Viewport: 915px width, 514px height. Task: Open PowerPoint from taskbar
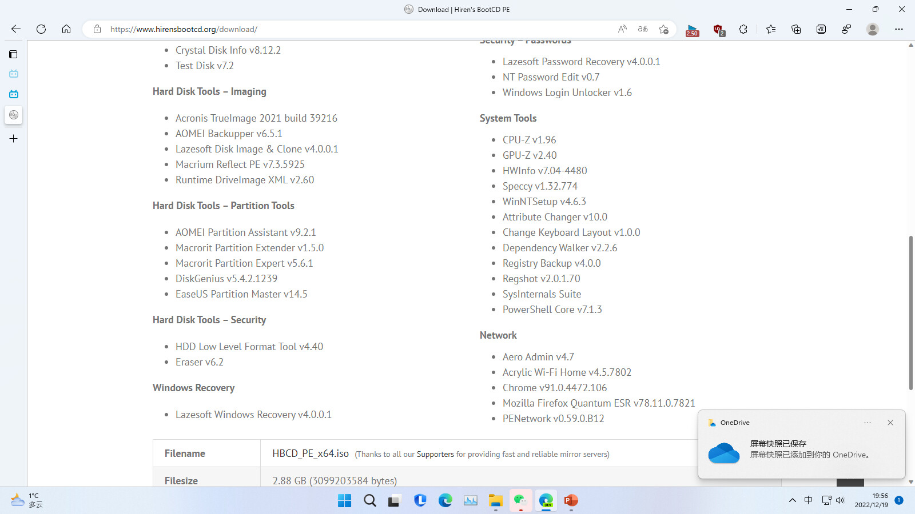[571, 501]
